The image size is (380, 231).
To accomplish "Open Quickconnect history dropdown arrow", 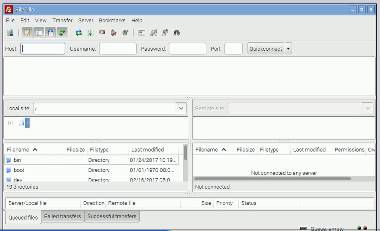I will (x=288, y=49).
